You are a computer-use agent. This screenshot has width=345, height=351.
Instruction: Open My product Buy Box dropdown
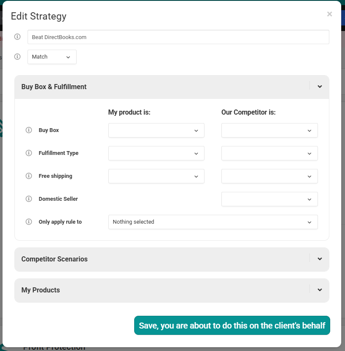(156, 130)
